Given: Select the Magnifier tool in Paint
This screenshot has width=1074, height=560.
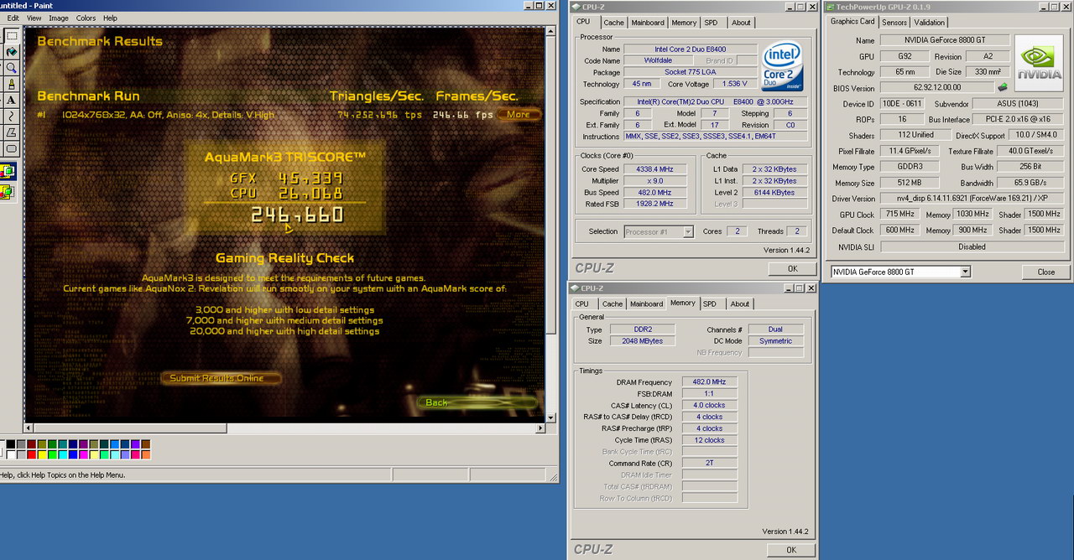Looking at the screenshot, I should pos(12,67).
